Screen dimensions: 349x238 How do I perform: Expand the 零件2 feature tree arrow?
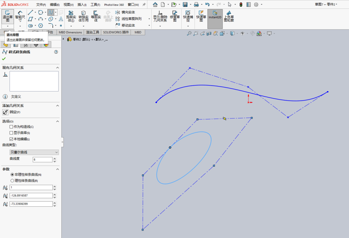tap(63, 39)
